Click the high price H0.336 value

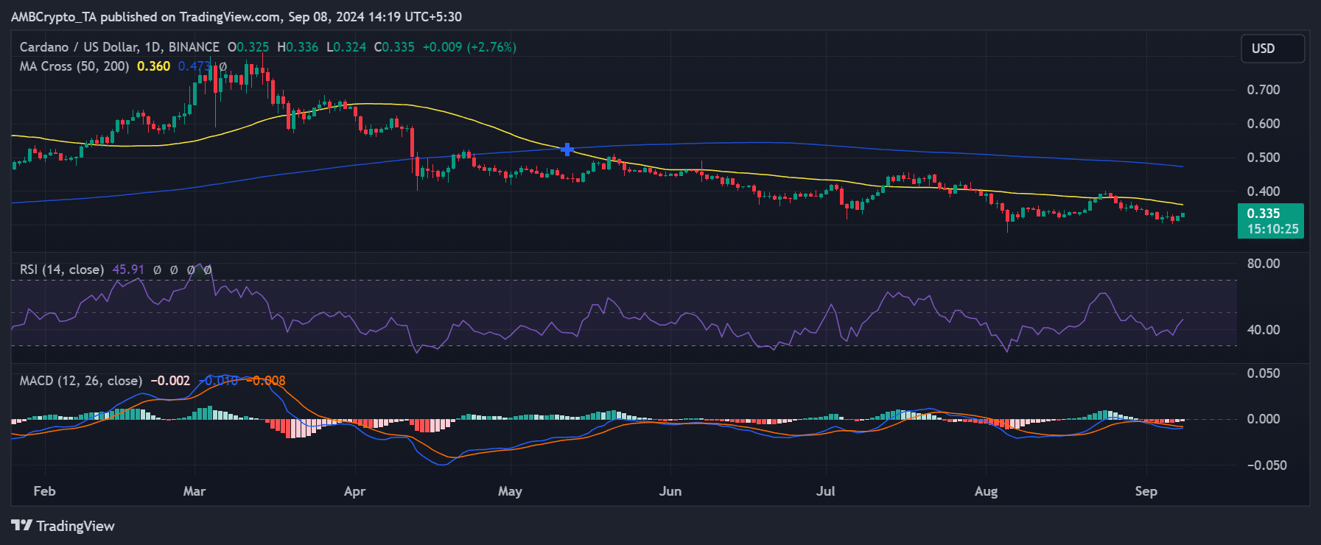(x=298, y=47)
